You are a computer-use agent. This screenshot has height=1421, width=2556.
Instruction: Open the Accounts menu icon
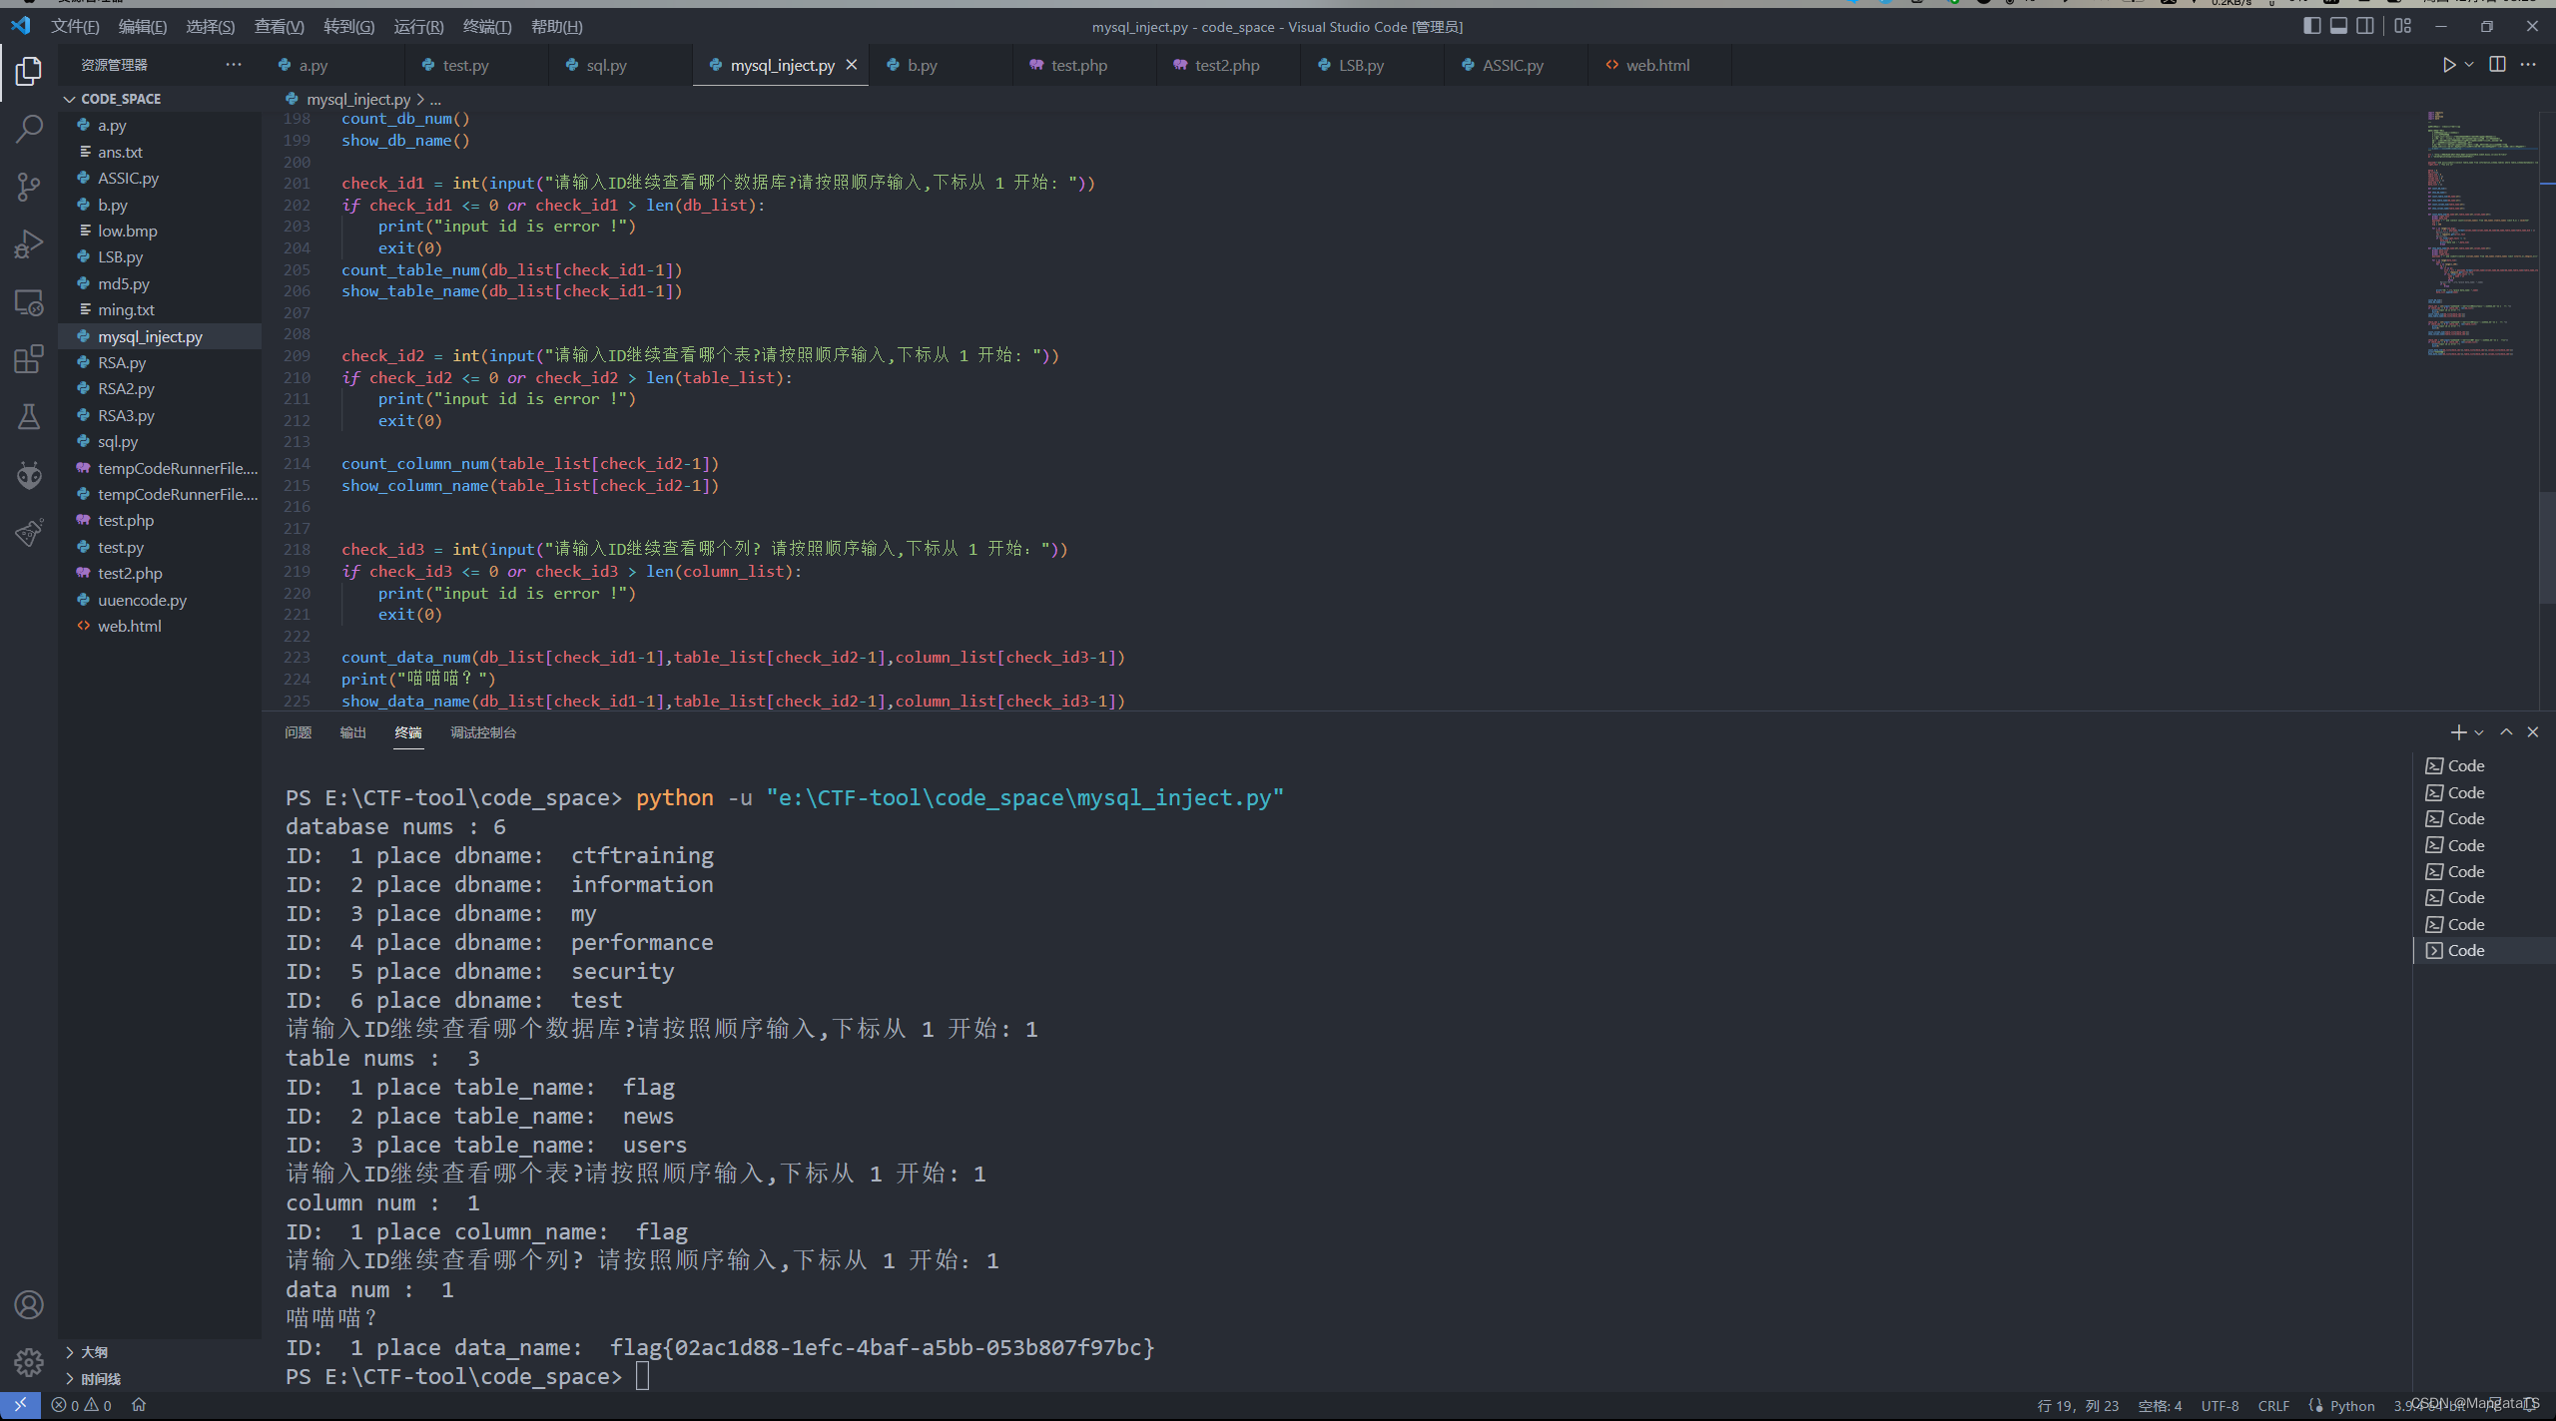29,1304
